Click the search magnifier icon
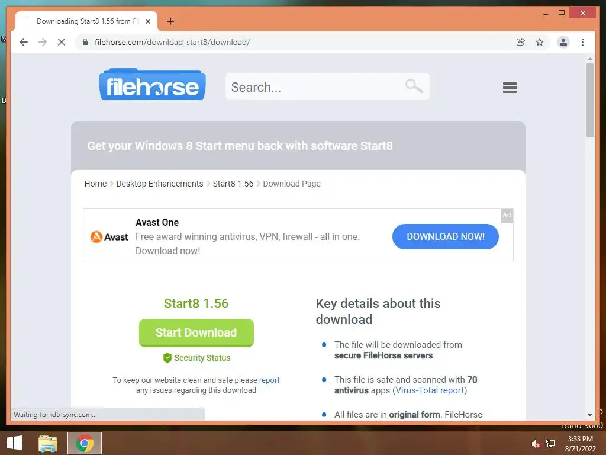The width and height of the screenshot is (606, 455). (414, 86)
